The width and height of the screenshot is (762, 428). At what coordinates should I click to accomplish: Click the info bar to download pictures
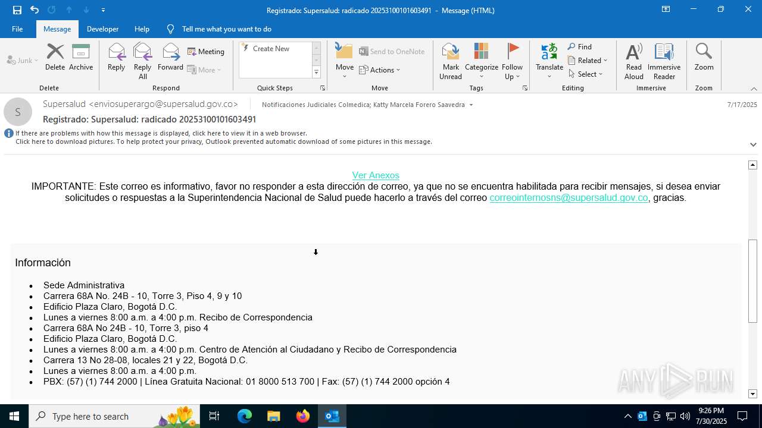(223, 142)
